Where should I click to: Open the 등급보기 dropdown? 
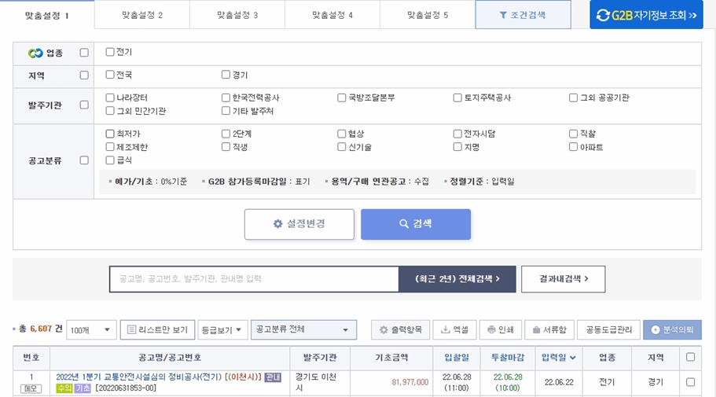[x=222, y=330]
